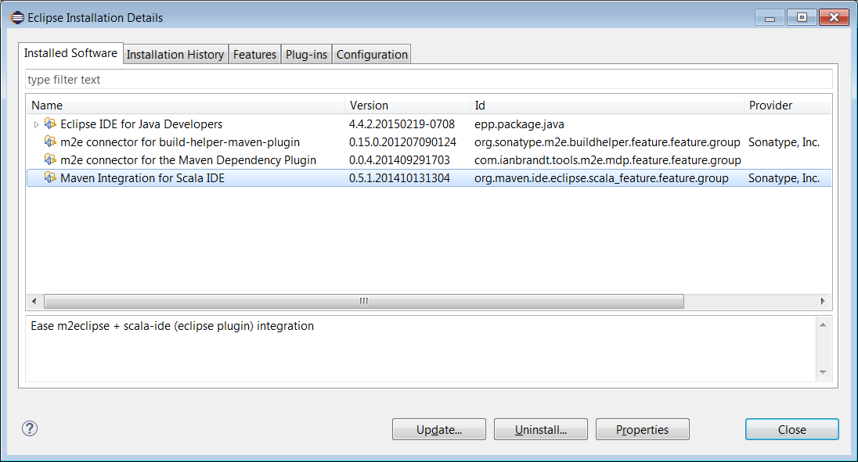Click the Eclipse IDE for Java Developers icon
The image size is (858, 462).
coord(51,124)
